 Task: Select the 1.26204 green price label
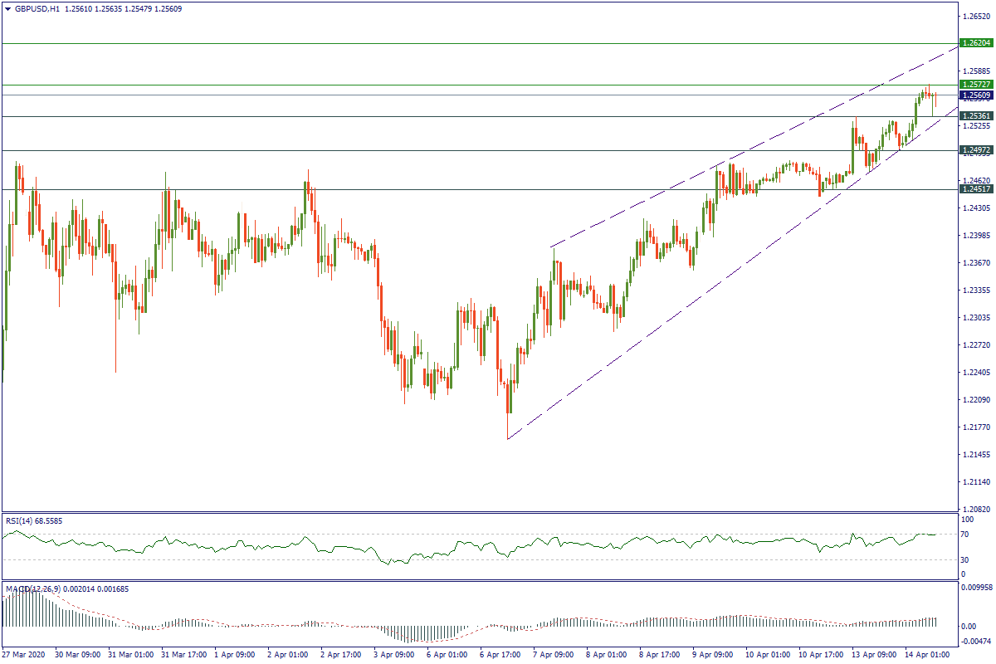[x=976, y=42]
